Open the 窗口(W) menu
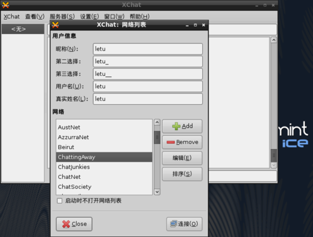The width and height of the screenshot is (313, 237). [x=114, y=16]
